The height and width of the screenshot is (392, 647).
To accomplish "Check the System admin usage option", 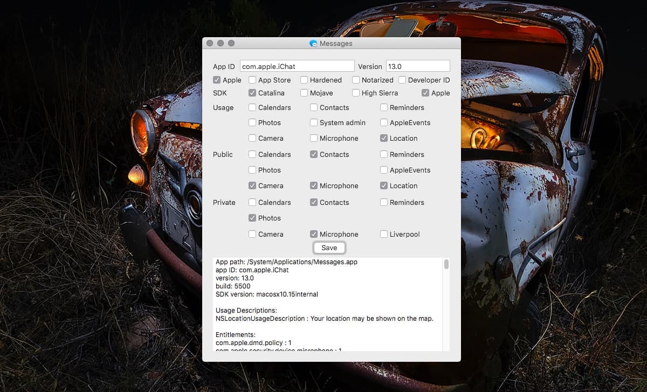I will (313, 122).
